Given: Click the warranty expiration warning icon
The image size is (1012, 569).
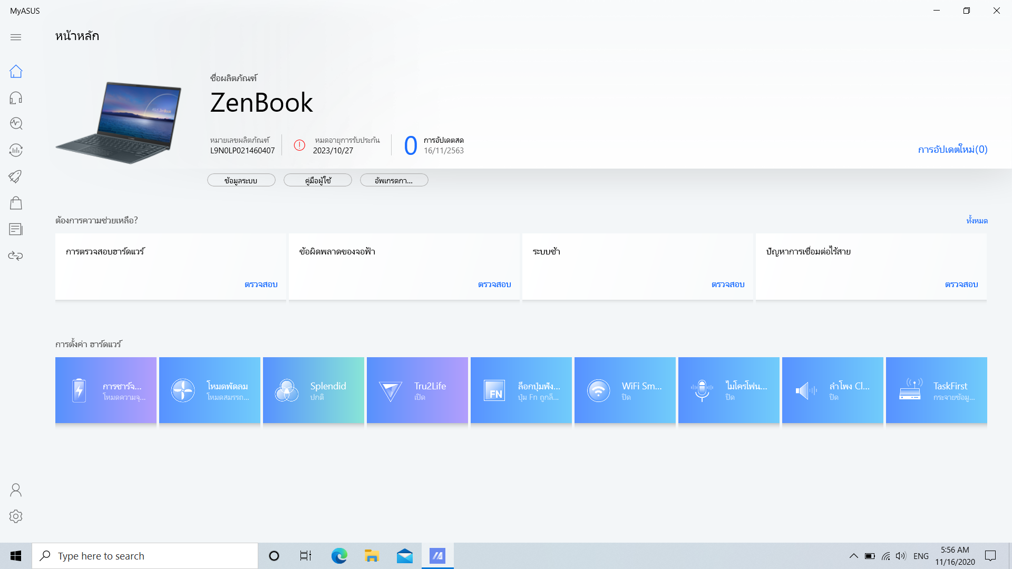Looking at the screenshot, I should click(x=299, y=145).
